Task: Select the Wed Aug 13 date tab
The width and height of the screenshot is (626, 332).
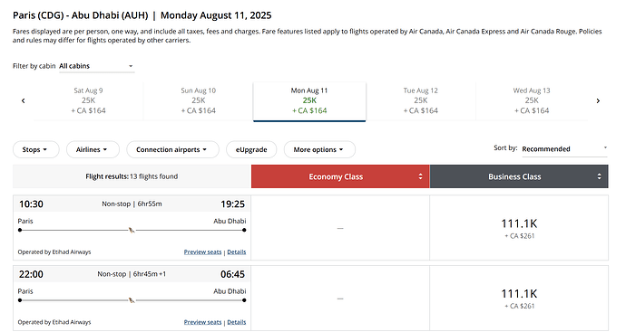Action: click(x=532, y=100)
